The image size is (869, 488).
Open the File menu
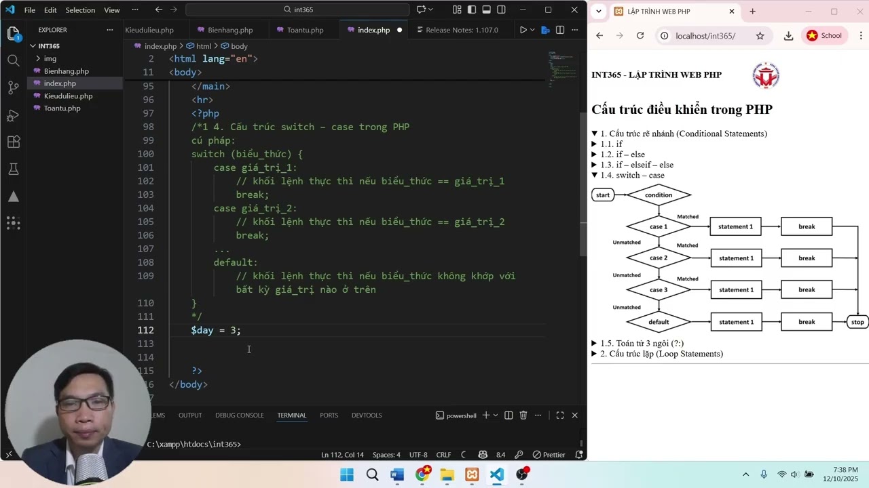point(30,10)
